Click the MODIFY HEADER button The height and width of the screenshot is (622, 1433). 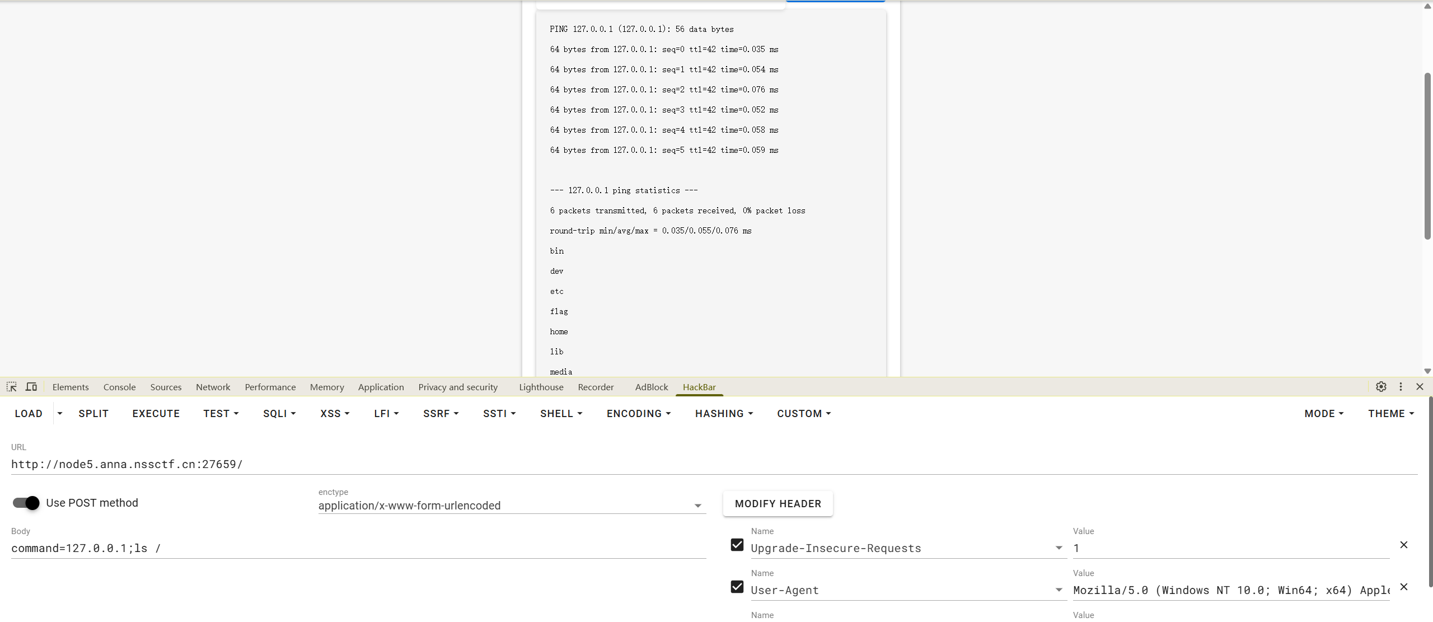tap(778, 503)
